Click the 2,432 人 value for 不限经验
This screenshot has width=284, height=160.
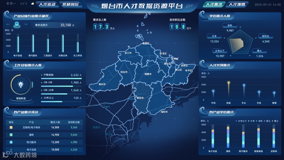coord(76,75)
